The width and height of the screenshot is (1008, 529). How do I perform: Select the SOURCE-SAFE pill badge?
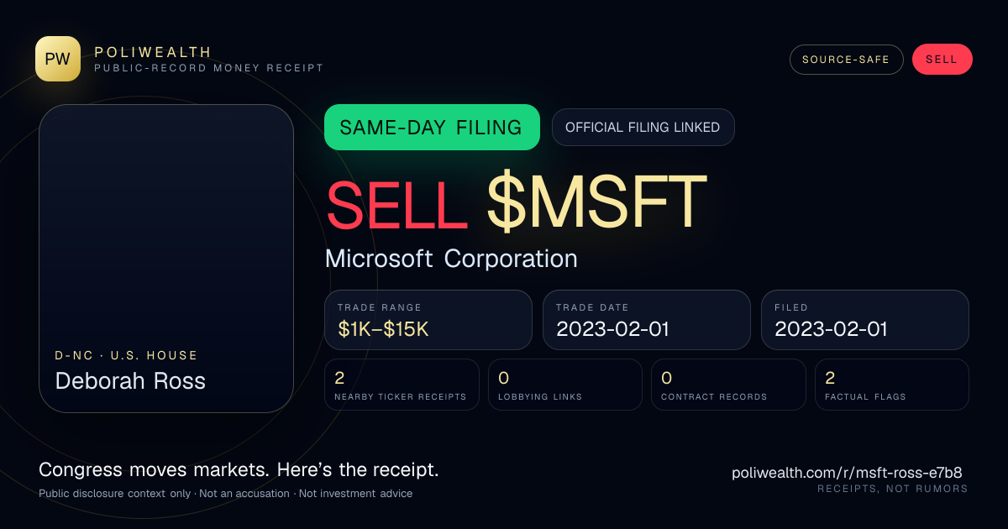click(846, 60)
